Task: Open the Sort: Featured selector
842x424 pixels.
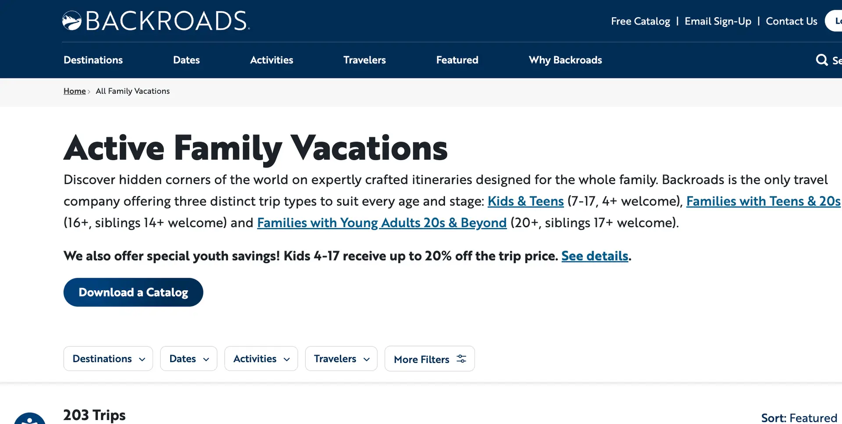Action: point(799,418)
